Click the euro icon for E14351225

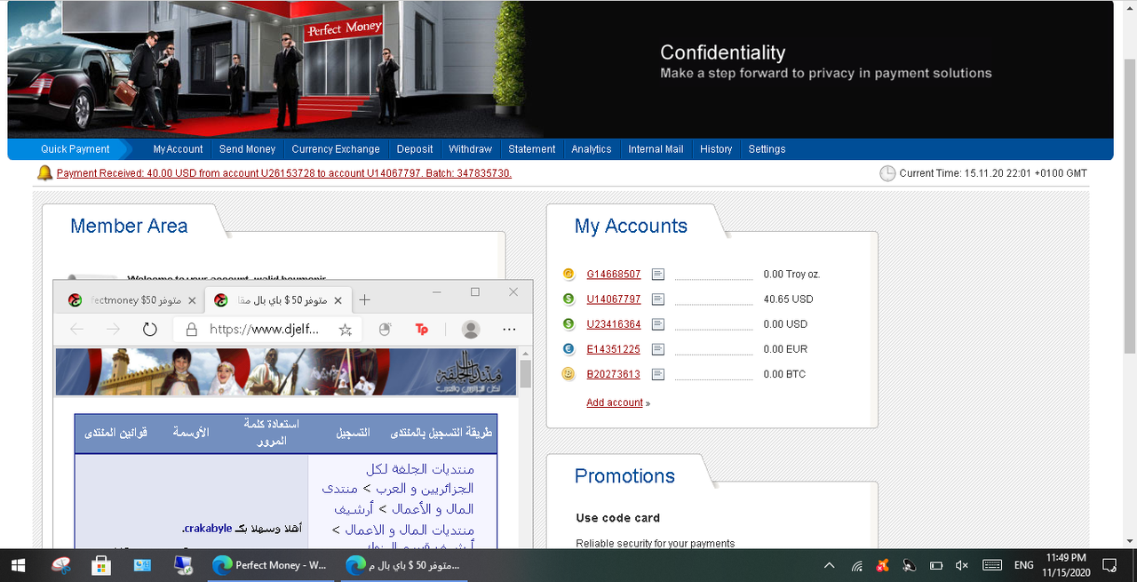point(568,349)
